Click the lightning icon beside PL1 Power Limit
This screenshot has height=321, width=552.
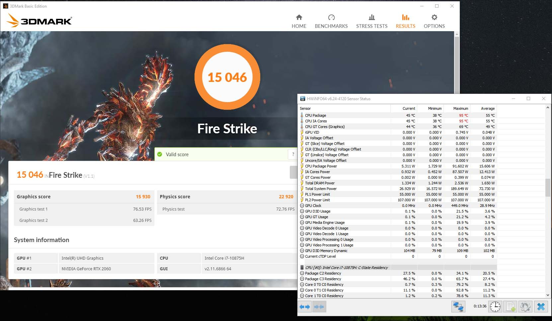(x=302, y=194)
